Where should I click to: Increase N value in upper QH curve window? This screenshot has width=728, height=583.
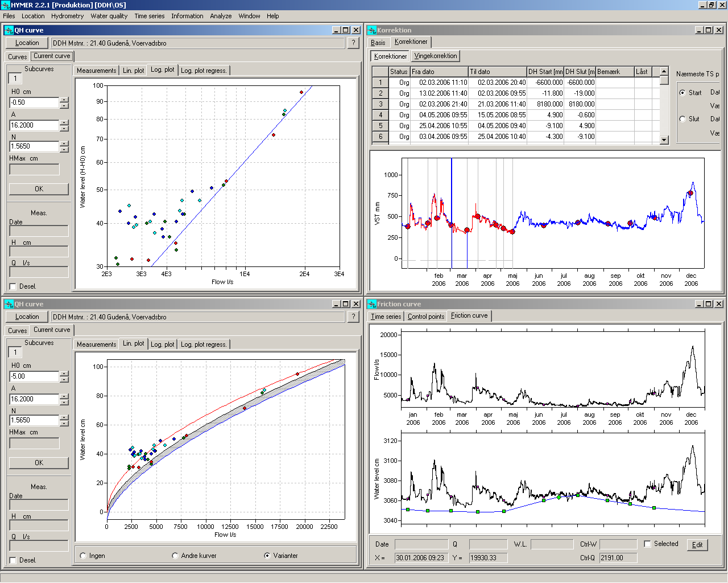(x=64, y=144)
